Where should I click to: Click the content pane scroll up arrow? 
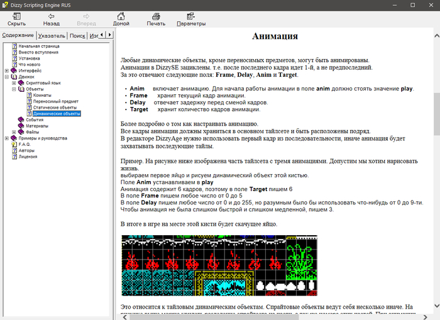[437, 36]
